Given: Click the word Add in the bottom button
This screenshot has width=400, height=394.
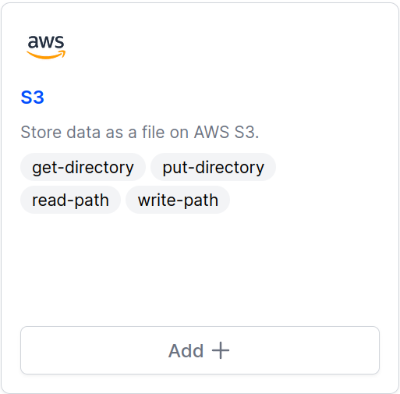Looking at the screenshot, I should click(x=186, y=350).
